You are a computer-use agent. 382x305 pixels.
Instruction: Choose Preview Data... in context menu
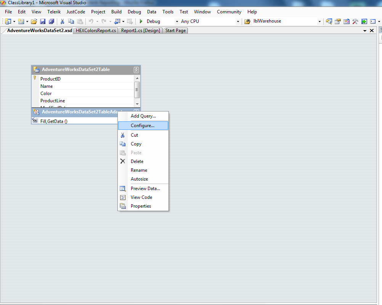coord(143,188)
